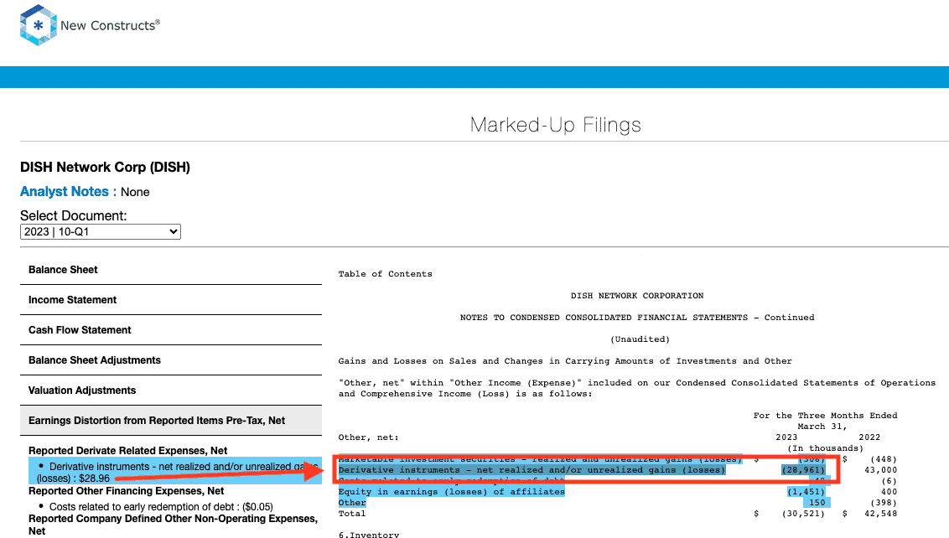
Task: Click New Constructs brand name text
Action: click(x=110, y=25)
